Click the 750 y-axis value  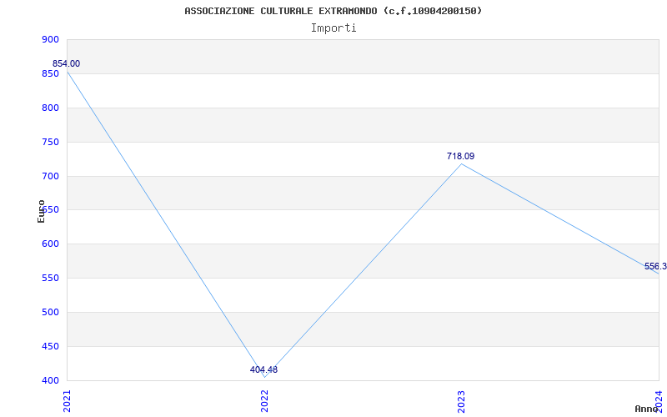(x=50, y=142)
